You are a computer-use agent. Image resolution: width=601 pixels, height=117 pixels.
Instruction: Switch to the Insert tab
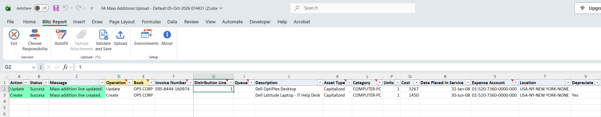(79, 22)
